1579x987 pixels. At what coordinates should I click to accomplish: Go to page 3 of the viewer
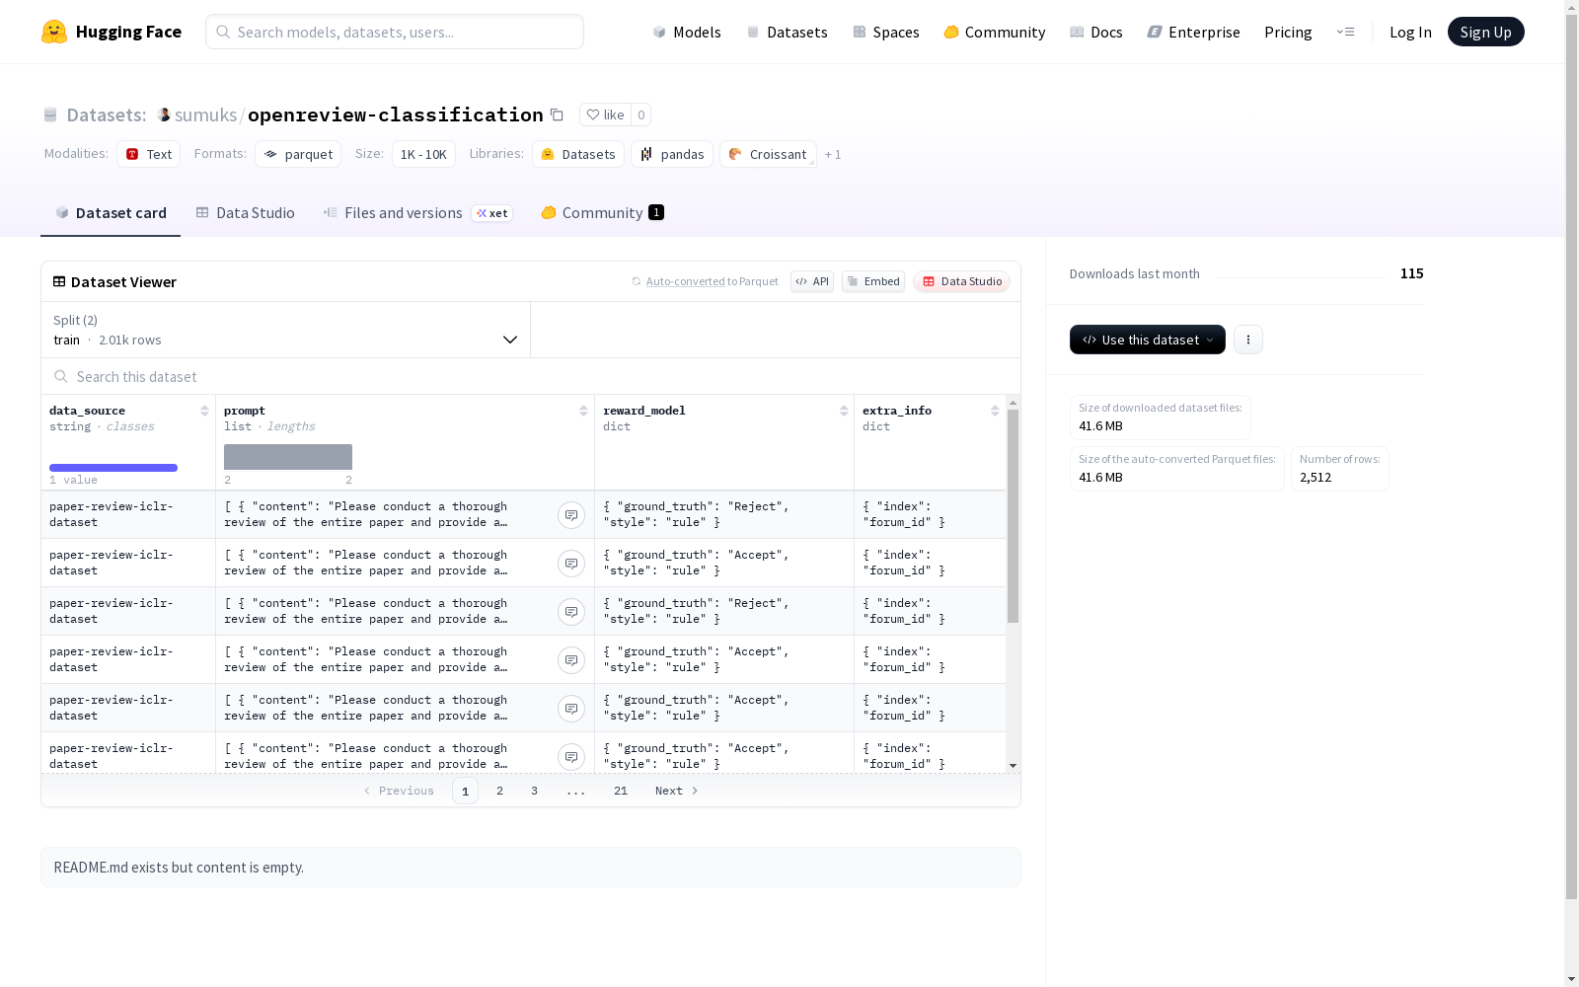535,791
